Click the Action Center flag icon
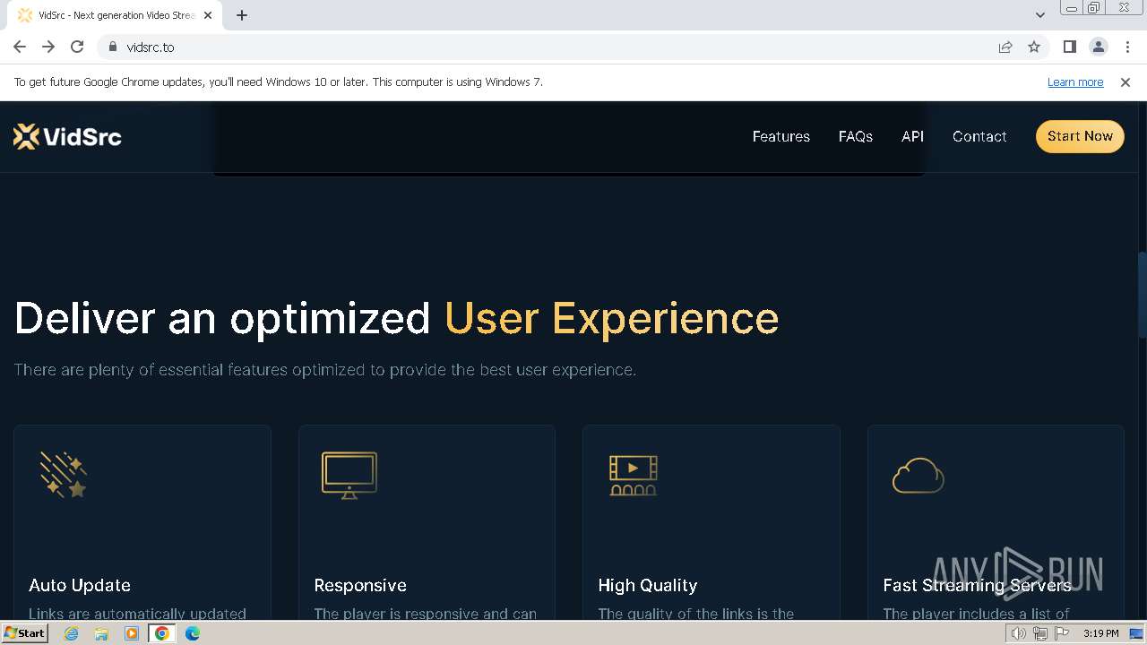 [1061, 633]
